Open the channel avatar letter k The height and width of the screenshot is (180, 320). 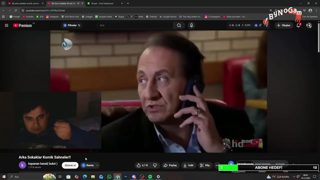coord(22,165)
